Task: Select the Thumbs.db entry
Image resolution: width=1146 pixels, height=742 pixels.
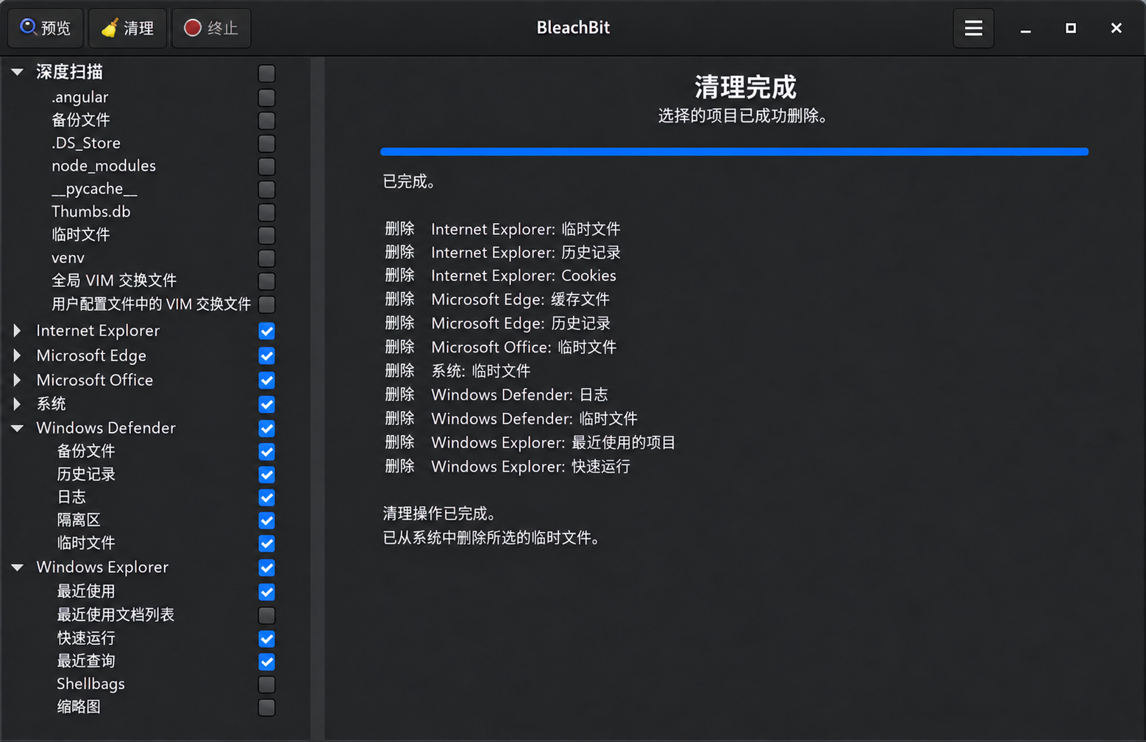Action: point(91,212)
